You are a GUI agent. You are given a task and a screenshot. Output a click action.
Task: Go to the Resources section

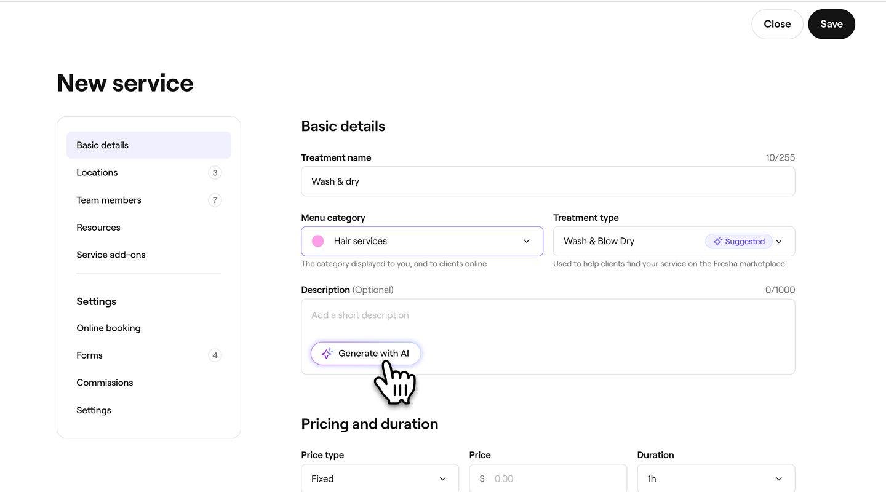point(98,228)
